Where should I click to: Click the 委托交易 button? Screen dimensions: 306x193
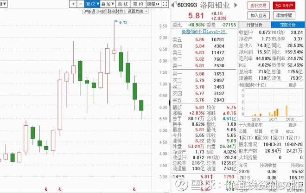pos(259,6)
